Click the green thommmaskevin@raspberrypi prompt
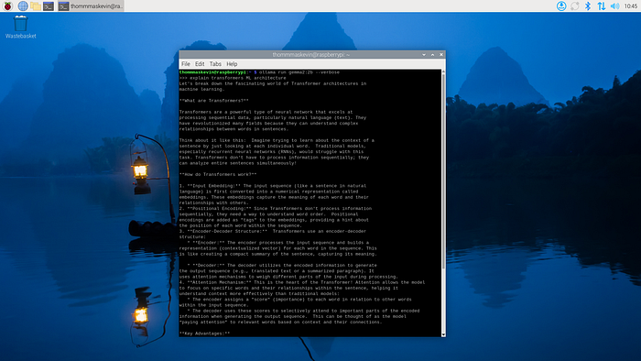Viewport: 641px width, 361px height. click(213, 72)
